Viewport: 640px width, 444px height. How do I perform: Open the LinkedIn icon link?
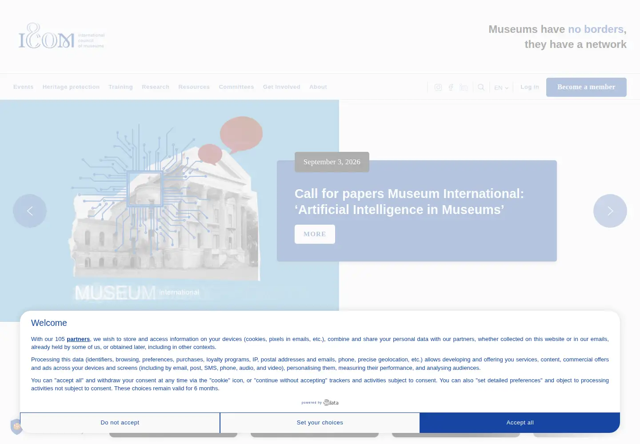pos(464,87)
